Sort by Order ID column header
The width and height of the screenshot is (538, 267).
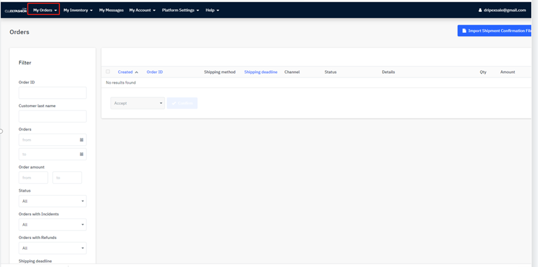coord(154,72)
